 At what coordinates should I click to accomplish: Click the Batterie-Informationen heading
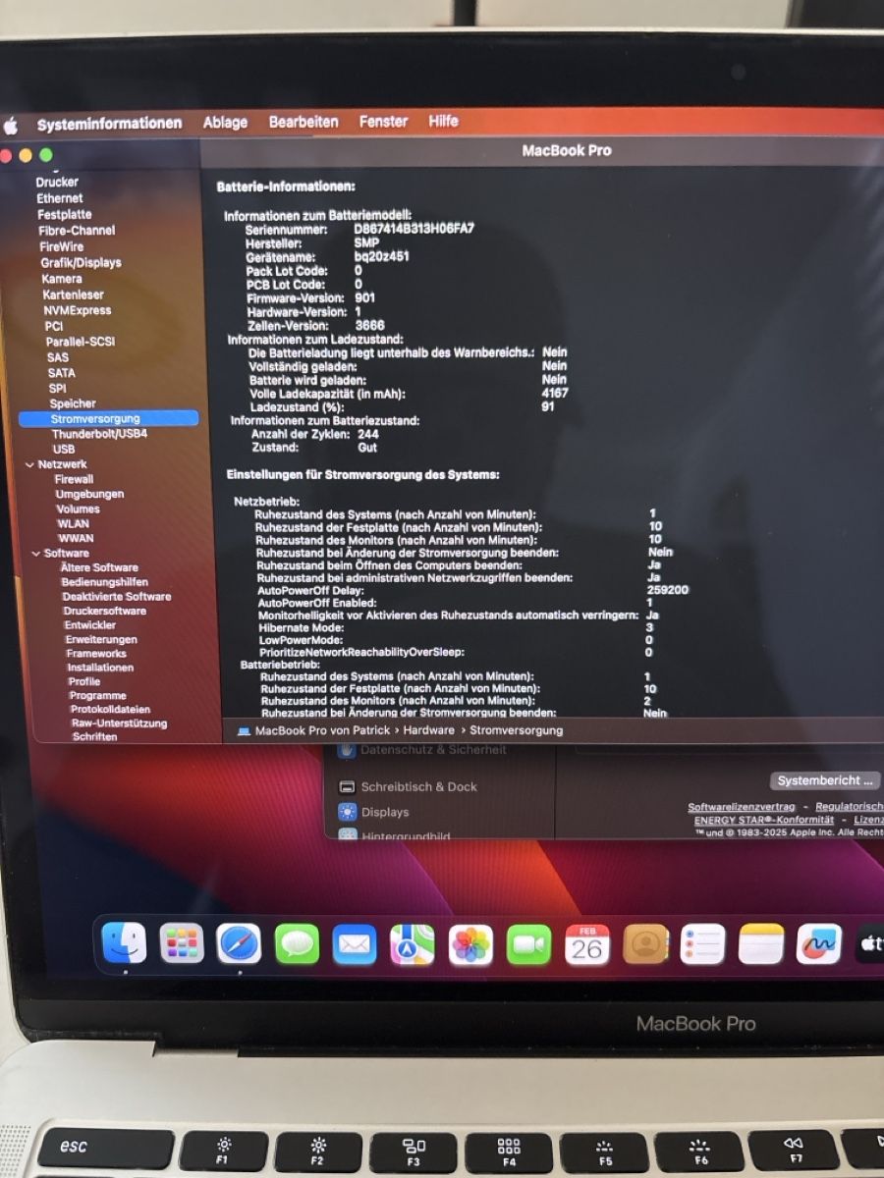286,186
